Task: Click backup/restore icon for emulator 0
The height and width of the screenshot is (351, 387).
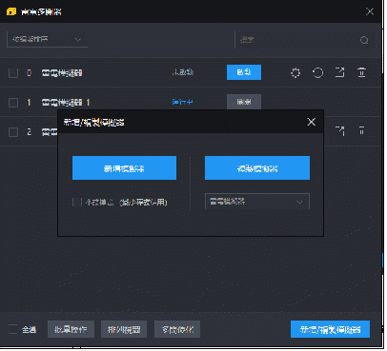Action: pyautogui.click(x=317, y=72)
